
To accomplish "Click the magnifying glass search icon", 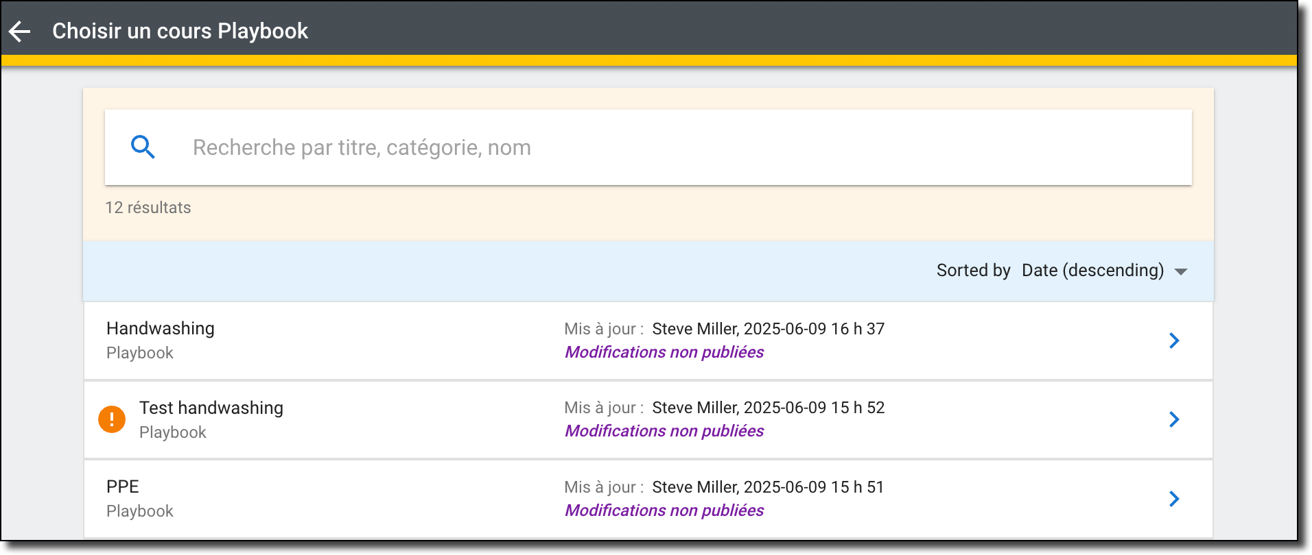I will point(143,147).
